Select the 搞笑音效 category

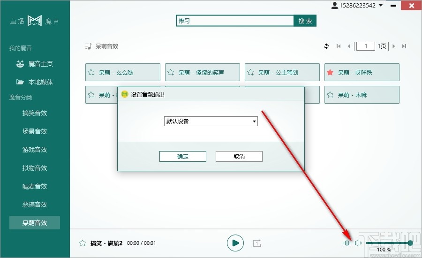tap(35, 113)
